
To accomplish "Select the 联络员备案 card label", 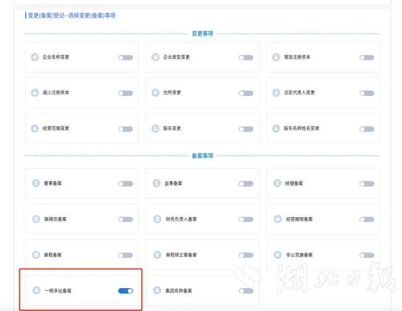I will (55, 219).
